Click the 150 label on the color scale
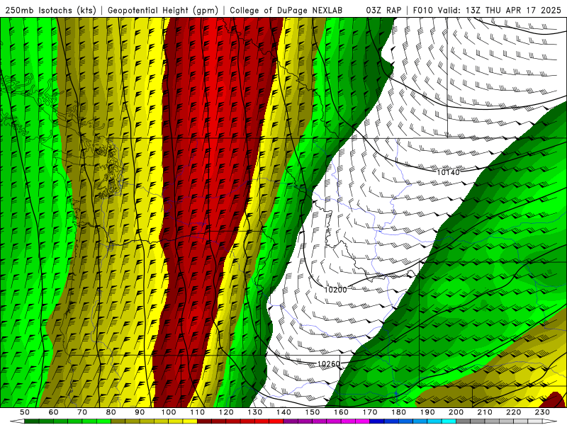The height and width of the screenshot is (425, 567). click(313, 412)
